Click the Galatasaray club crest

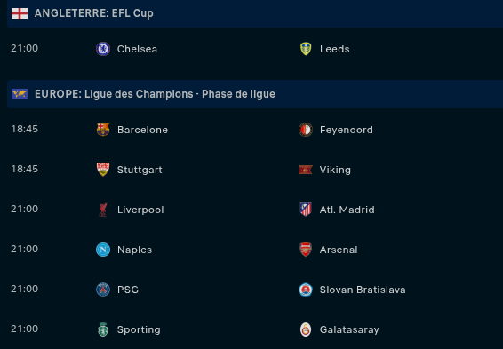click(306, 329)
